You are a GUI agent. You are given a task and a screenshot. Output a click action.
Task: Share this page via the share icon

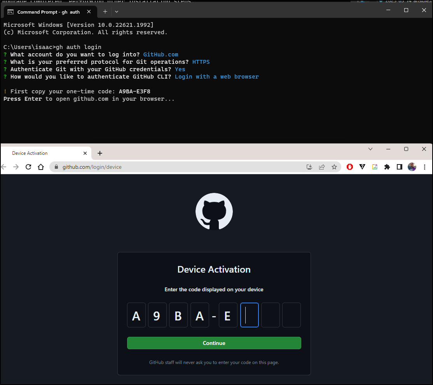(322, 167)
